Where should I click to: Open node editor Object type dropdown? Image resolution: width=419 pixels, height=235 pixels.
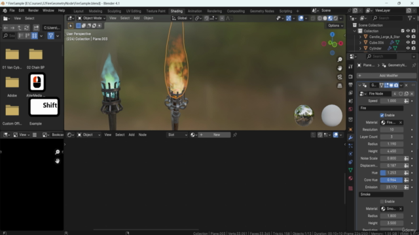pyautogui.click(x=89, y=135)
